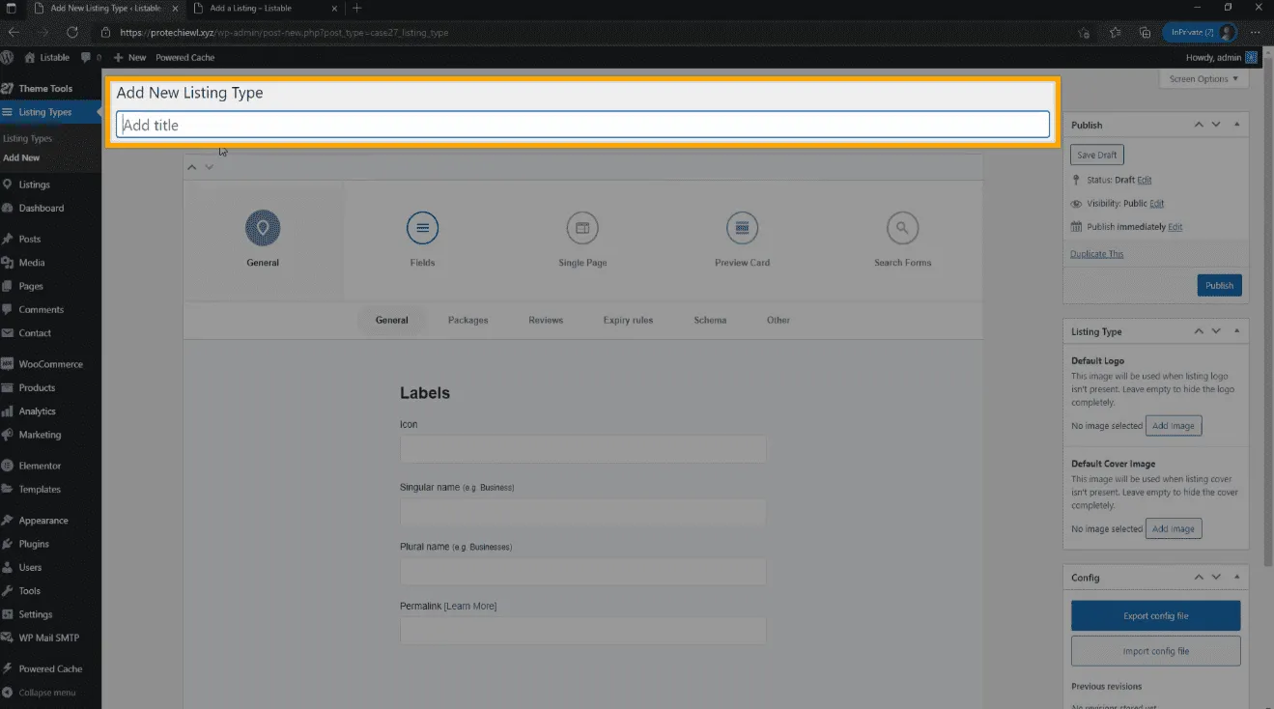Screen dimensions: 1274x709
Task: Collapse the Publish panel with triangle toggle
Action: [1236, 125]
